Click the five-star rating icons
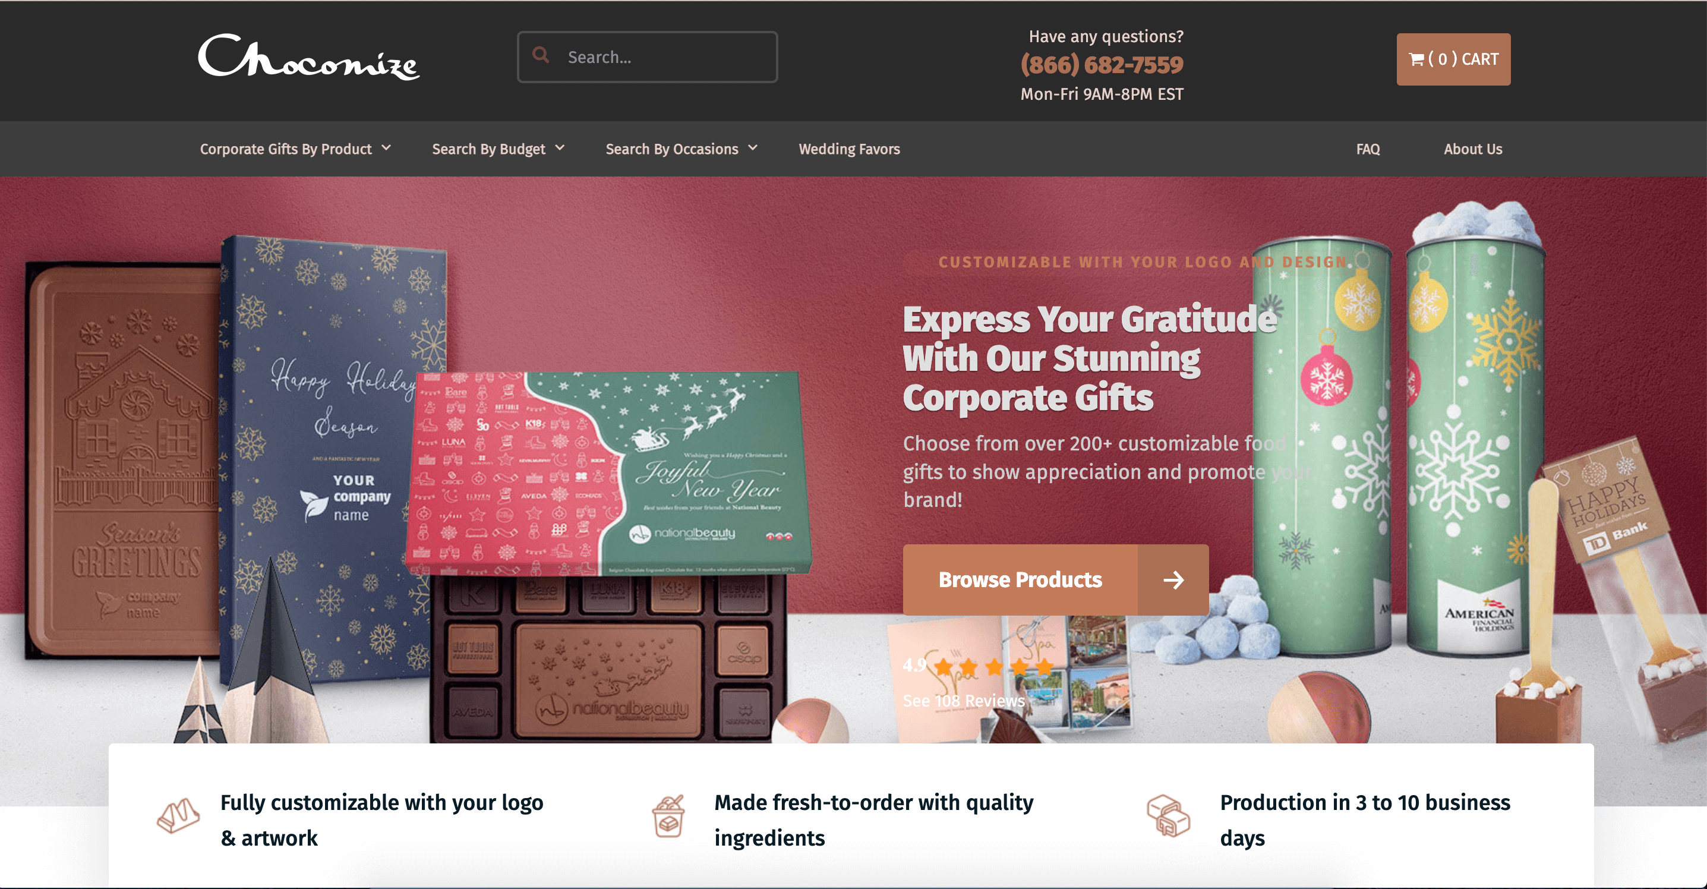Screen dimensions: 1707x889 (994, 666)
